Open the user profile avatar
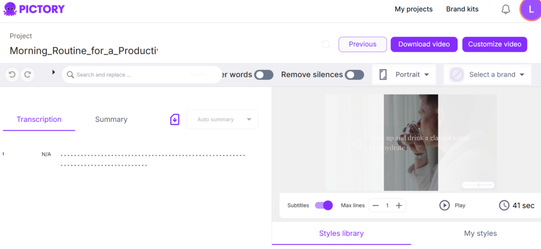The height and width of the screenshot is (249, 541). tap(530, 9)
